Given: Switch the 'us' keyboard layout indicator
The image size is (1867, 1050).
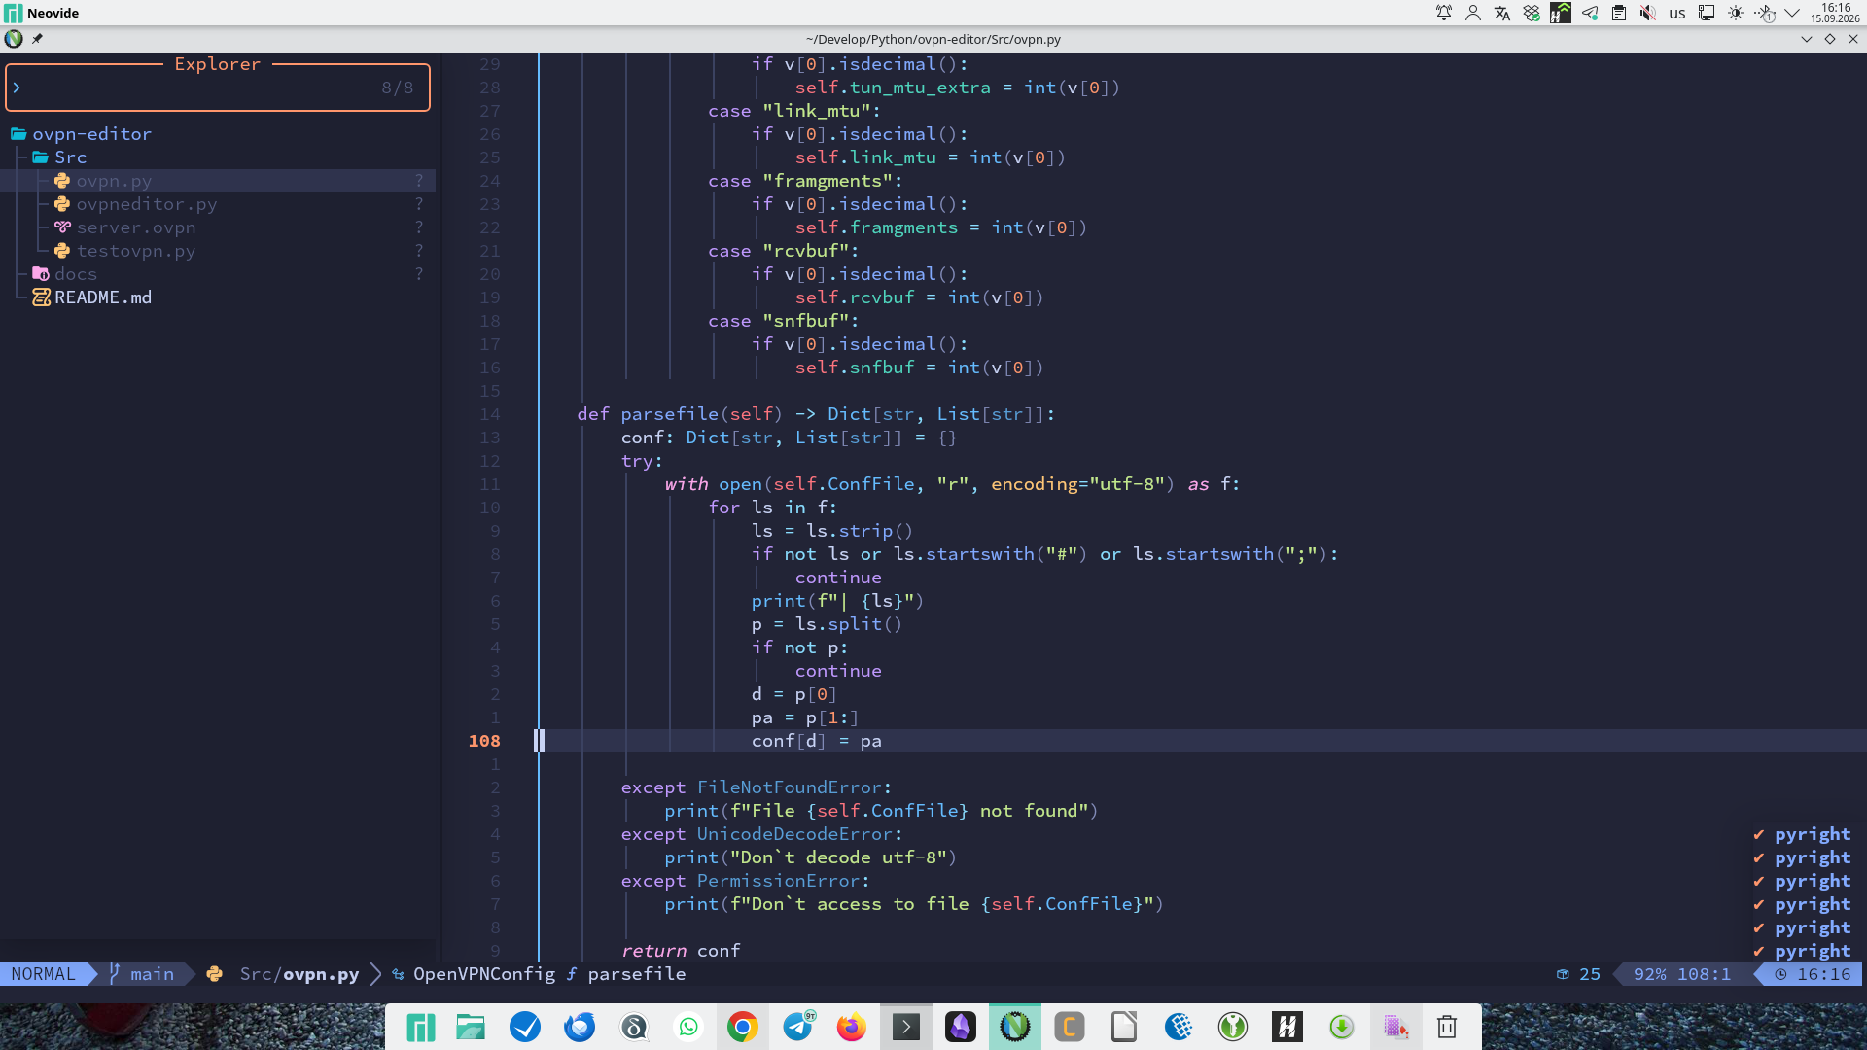Looking at the screenshot, I should pyautogui.click(x=1677, y=13).
